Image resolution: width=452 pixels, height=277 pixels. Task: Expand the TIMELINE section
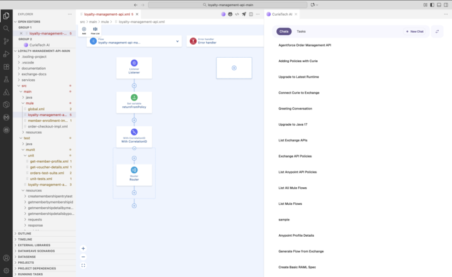[45, 239]
